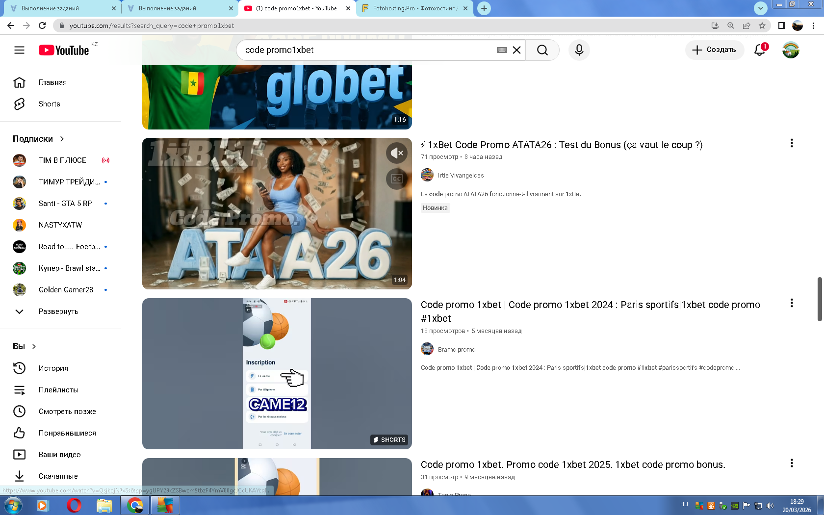824x515 pixels.
Task: Open the CAME12 Shorts thumbnail
Action: coord(277,374)
